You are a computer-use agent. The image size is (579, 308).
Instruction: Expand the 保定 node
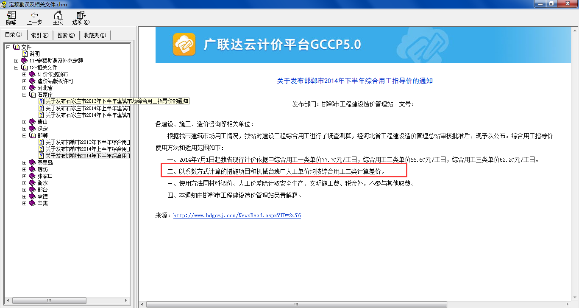(25, 129)
